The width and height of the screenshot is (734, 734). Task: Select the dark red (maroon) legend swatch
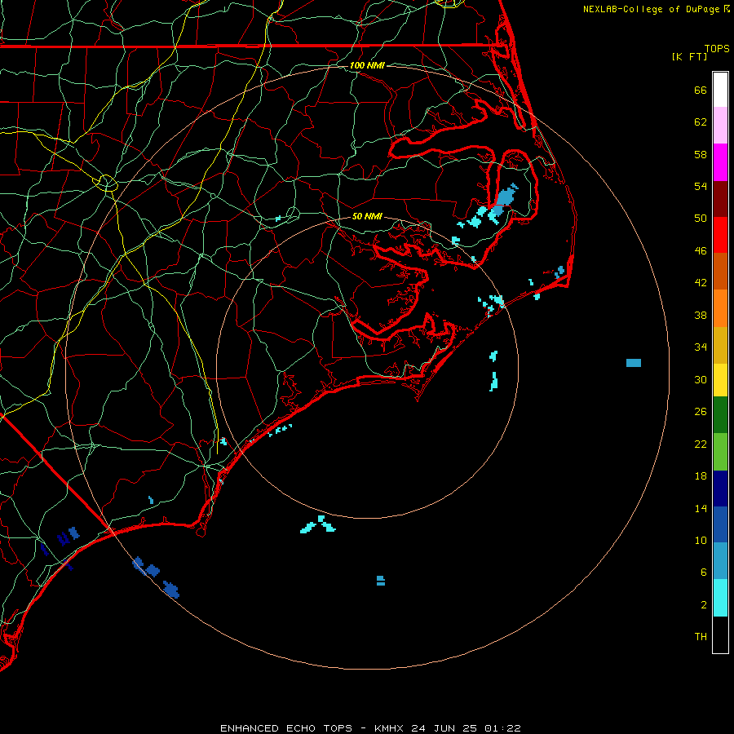tap(720, 199)
